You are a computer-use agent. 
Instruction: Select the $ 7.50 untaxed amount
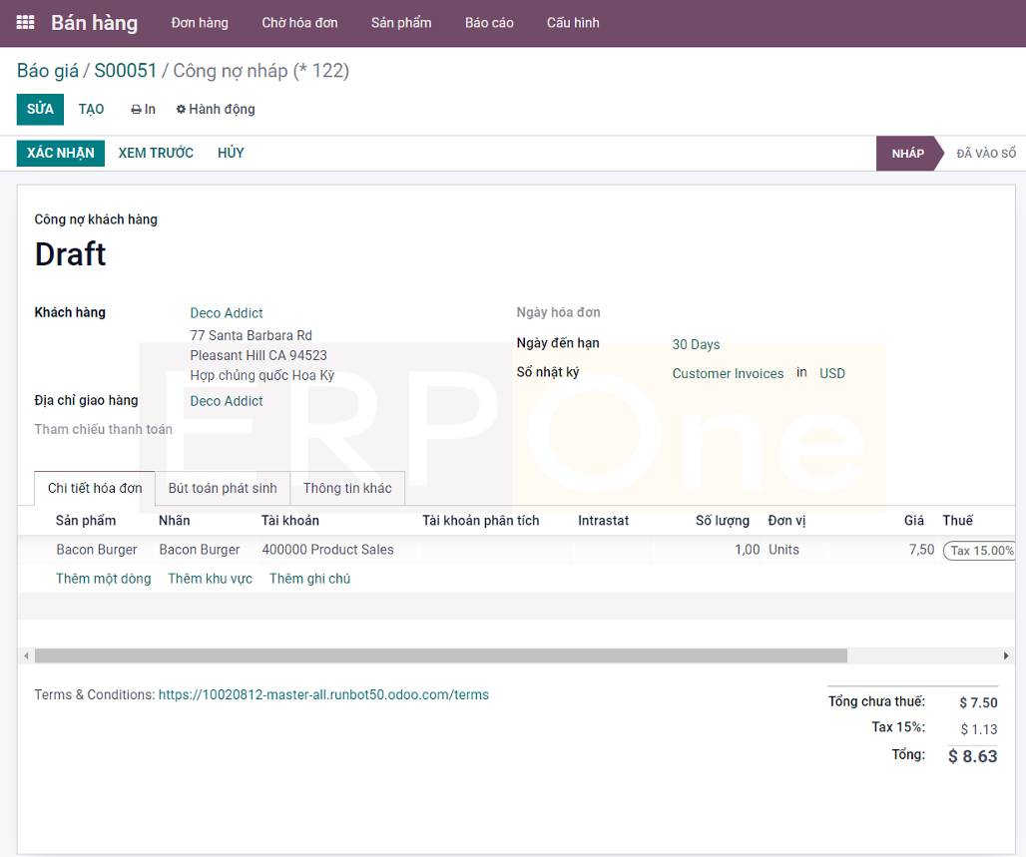click(978, 702)
